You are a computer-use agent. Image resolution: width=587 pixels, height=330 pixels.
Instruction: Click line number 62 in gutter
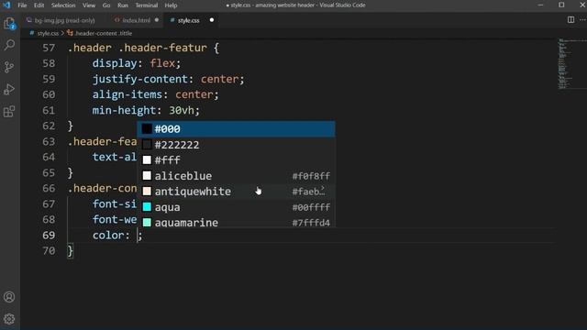tap(49, 126)
